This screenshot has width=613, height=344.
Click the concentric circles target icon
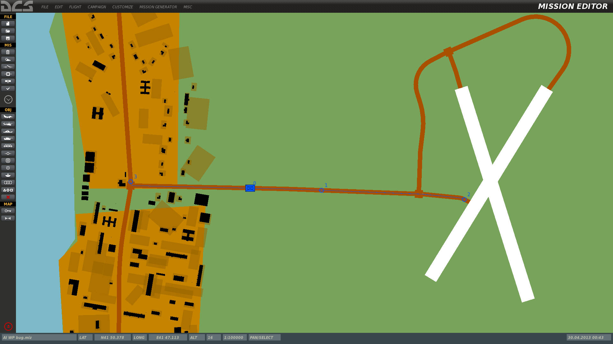click(x=8, y=161)
